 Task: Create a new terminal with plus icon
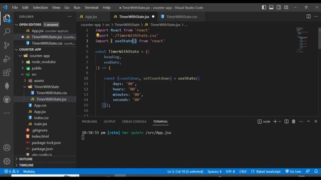[x=275, y=121]
